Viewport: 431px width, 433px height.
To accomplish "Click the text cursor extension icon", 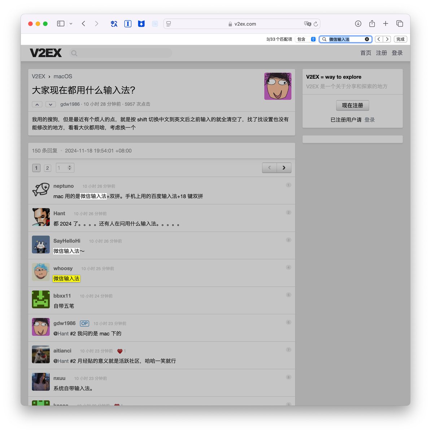I will tap(128, 24).
